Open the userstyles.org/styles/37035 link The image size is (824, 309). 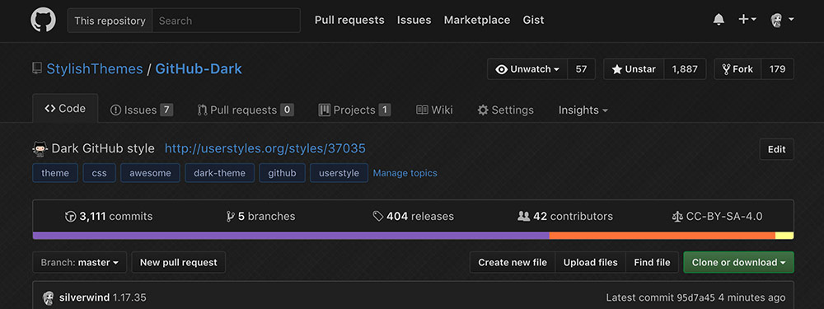(x=265, y=148)
